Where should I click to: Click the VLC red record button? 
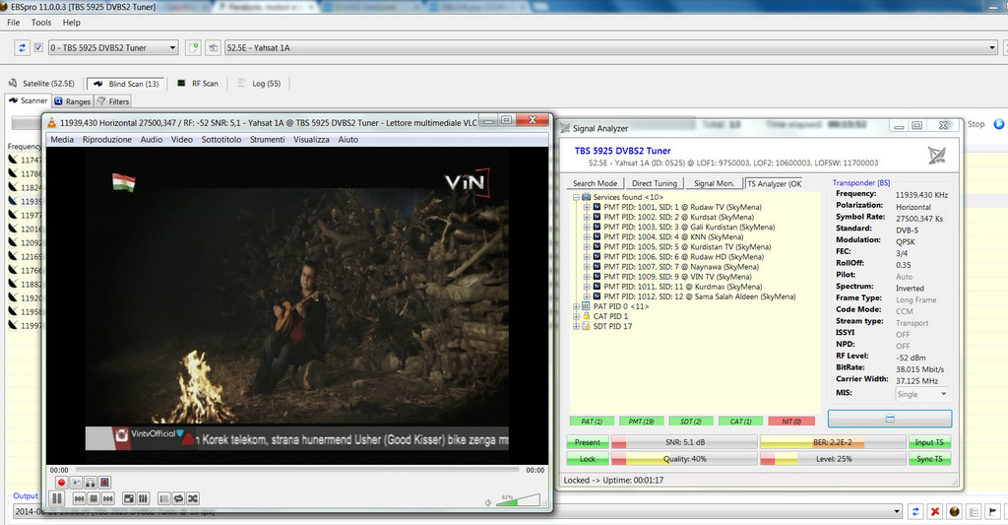tap(62, 483)
